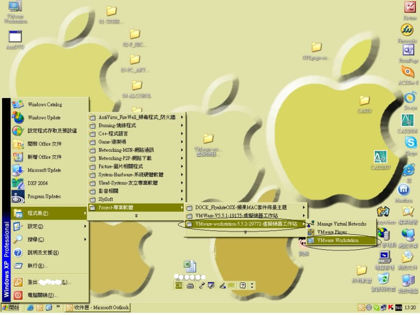
Task: Expand the DOCK_FlyakiteOSX submenu
Action: (x=246, y=207)
